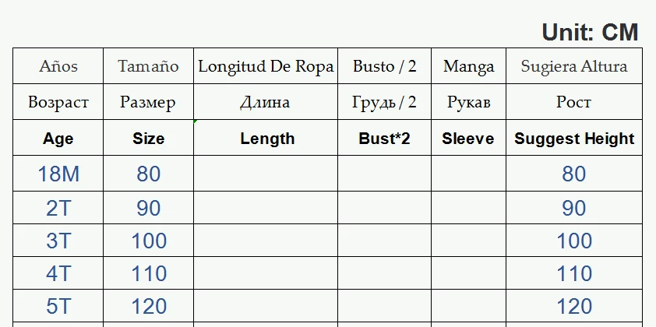
Task: Select the 2T age cell
Action: coord(58,208)
